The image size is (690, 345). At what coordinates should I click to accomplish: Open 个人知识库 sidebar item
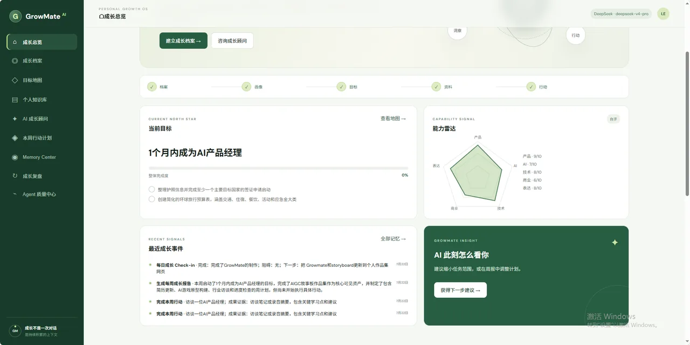point(42,100)
